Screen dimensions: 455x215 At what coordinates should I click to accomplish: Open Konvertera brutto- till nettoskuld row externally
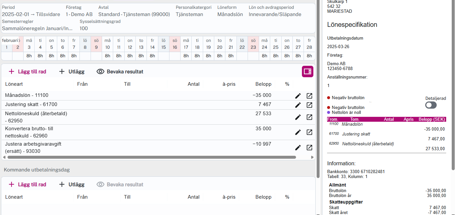pos(309,132)
